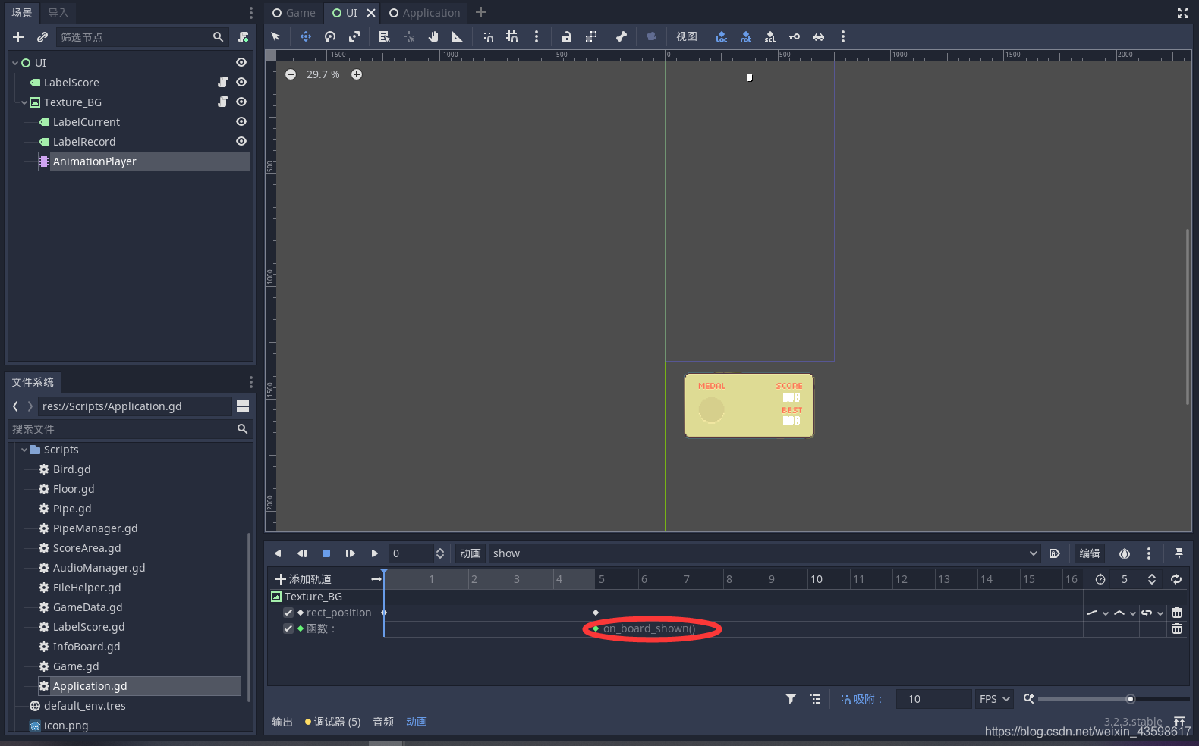1199x746 pixels.
Task: Enable onion skinning
Action: tap(1125, 553)
